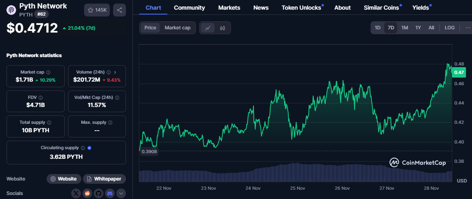Enable LOG scale on chart
Screen dimensions: 472x199
pyautogui.click(x=450, y=28)
